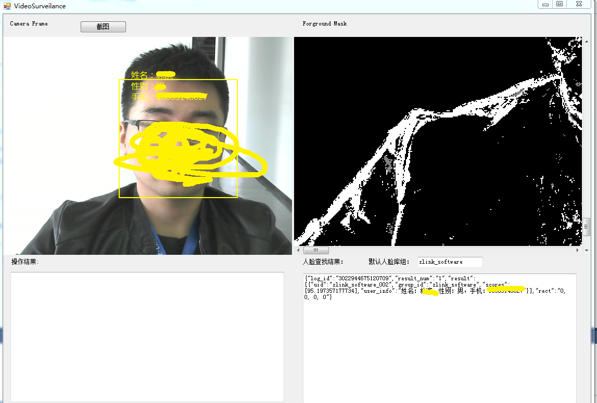
Task: Close the VideoSurveilance window
Action: coord(579,4)
